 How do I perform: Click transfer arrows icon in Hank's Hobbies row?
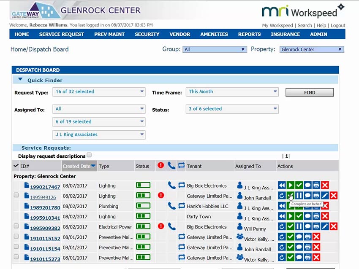coord(182,206)
